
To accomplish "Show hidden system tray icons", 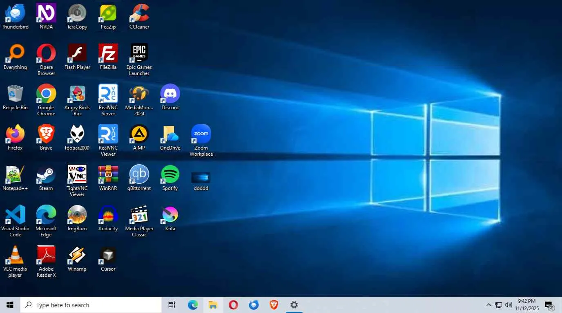I will click(x=488, y=305).
